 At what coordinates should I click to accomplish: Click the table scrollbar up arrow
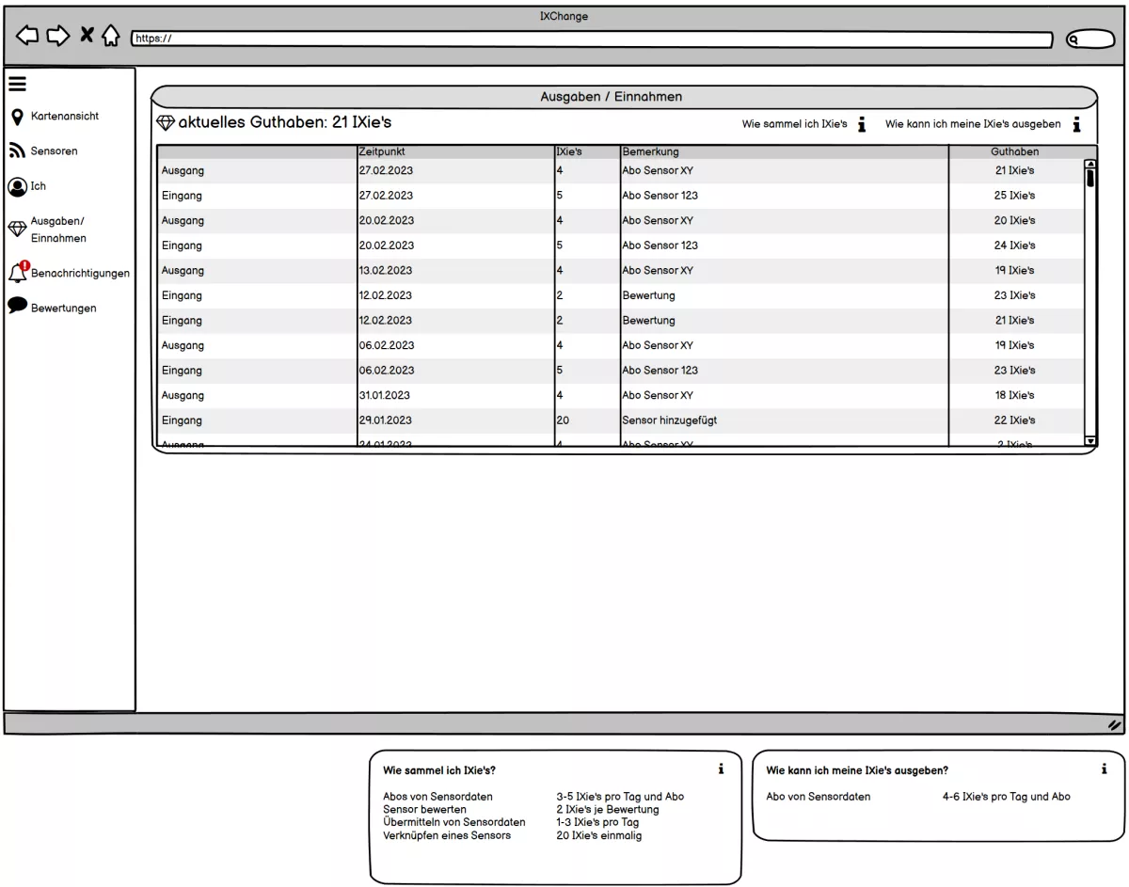click(1090, 165)
